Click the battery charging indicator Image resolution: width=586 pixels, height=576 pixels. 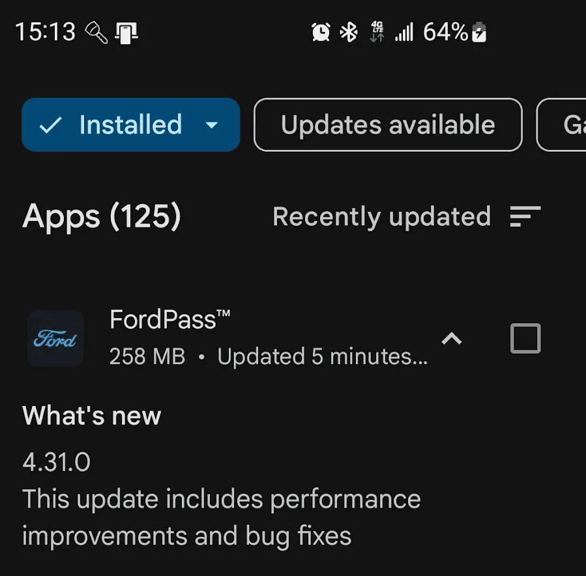(479, 31)
